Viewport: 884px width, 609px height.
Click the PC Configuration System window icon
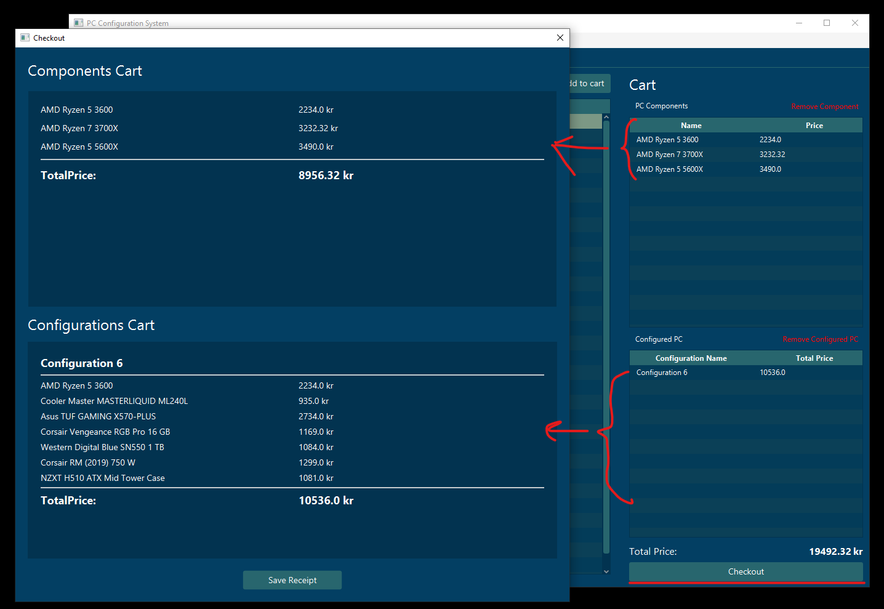tap(78, 23)
